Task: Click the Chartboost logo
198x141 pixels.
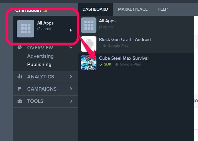Action: click(31, 10)
